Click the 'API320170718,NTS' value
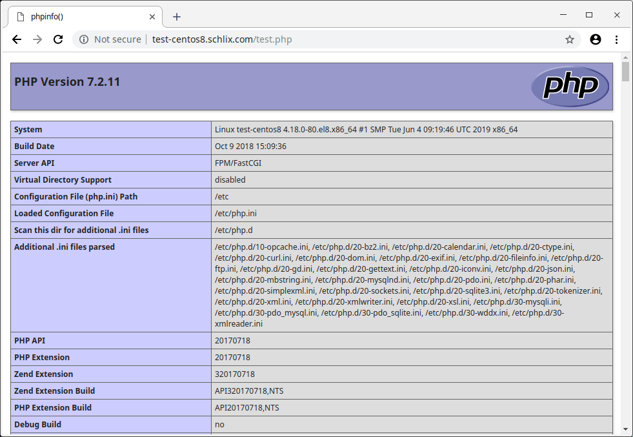Screen dimensions: 633x437 click(249, 391)
